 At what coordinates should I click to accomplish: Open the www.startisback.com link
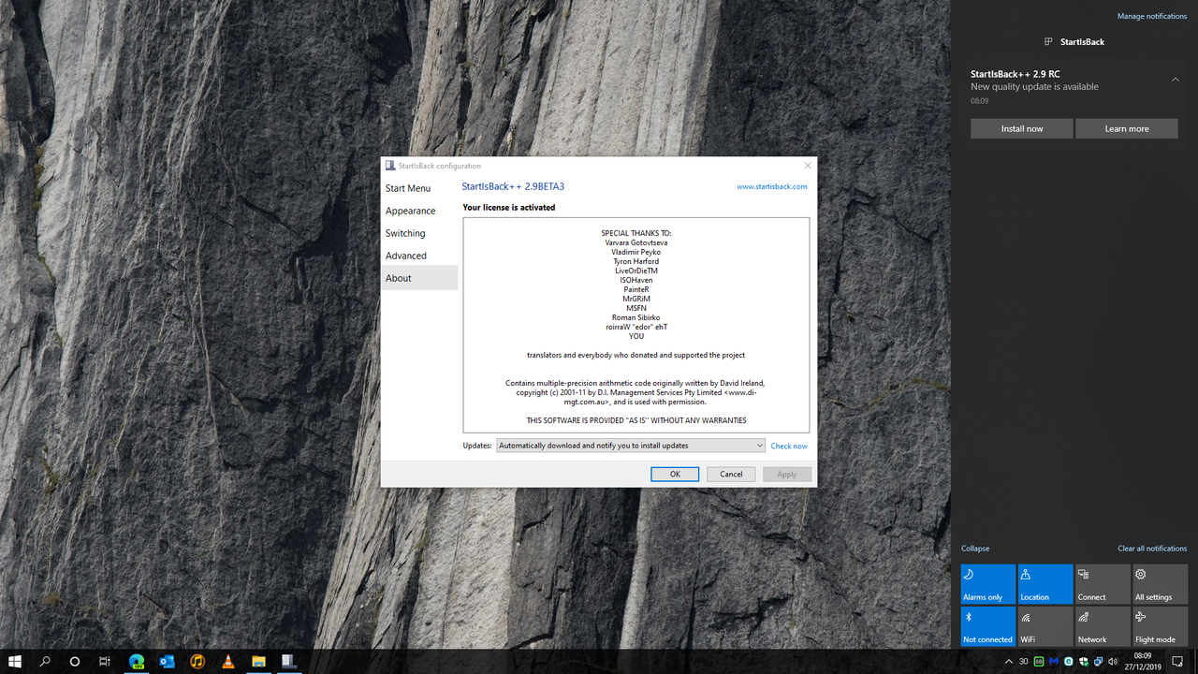tap(772, 186)
